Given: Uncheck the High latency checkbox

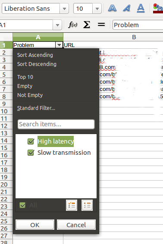Looking at the screenshot, I should pos(31,141).
